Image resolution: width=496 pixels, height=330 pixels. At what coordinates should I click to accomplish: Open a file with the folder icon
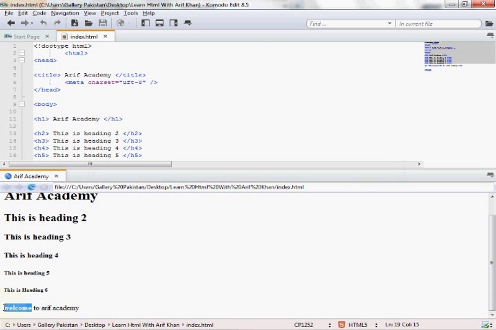(89, 23)
